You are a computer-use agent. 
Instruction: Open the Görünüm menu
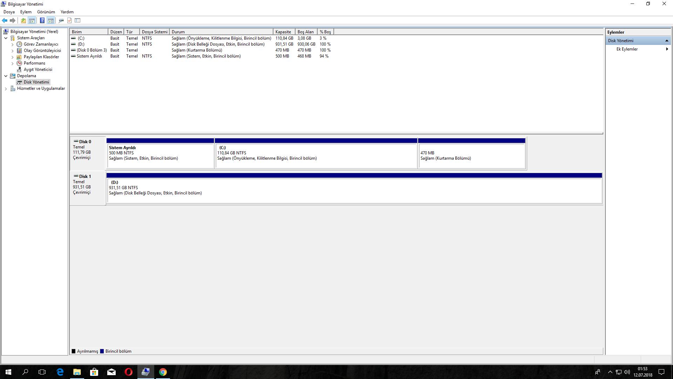pyautogui.click(x=46, y=12)
